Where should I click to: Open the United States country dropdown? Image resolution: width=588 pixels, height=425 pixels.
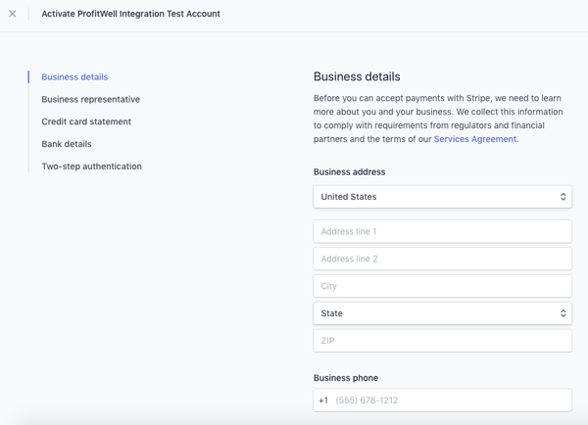click(443, 197)
